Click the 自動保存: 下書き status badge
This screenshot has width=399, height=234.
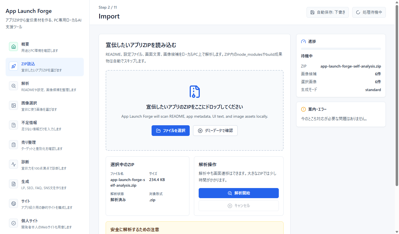(x=328, y=12)
